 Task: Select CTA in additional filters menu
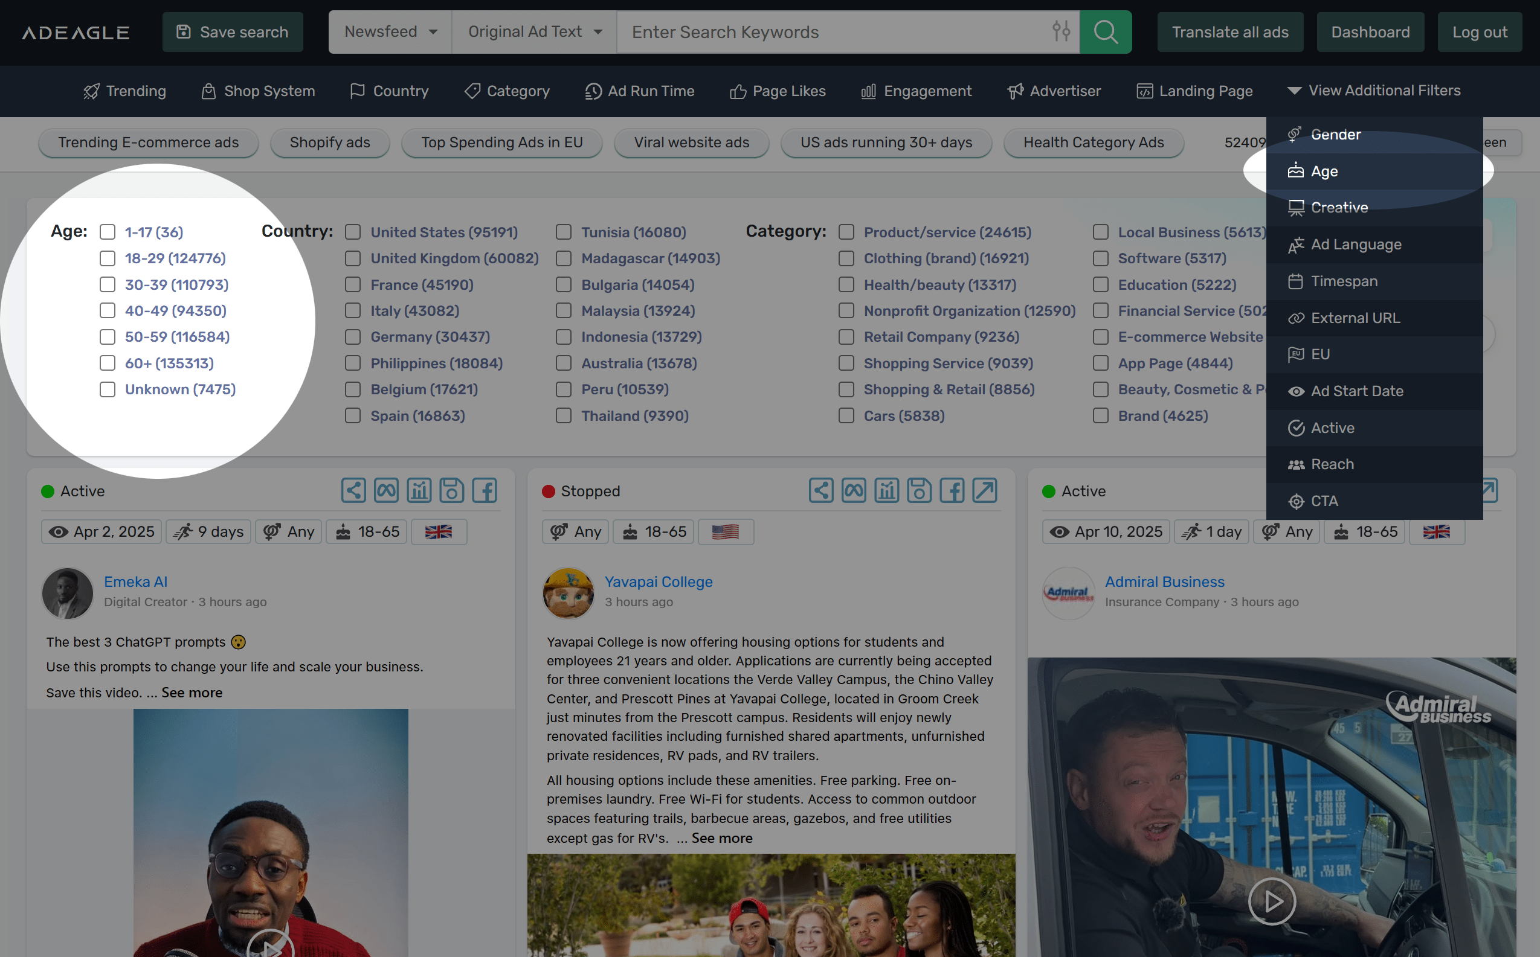[1374, 501]
